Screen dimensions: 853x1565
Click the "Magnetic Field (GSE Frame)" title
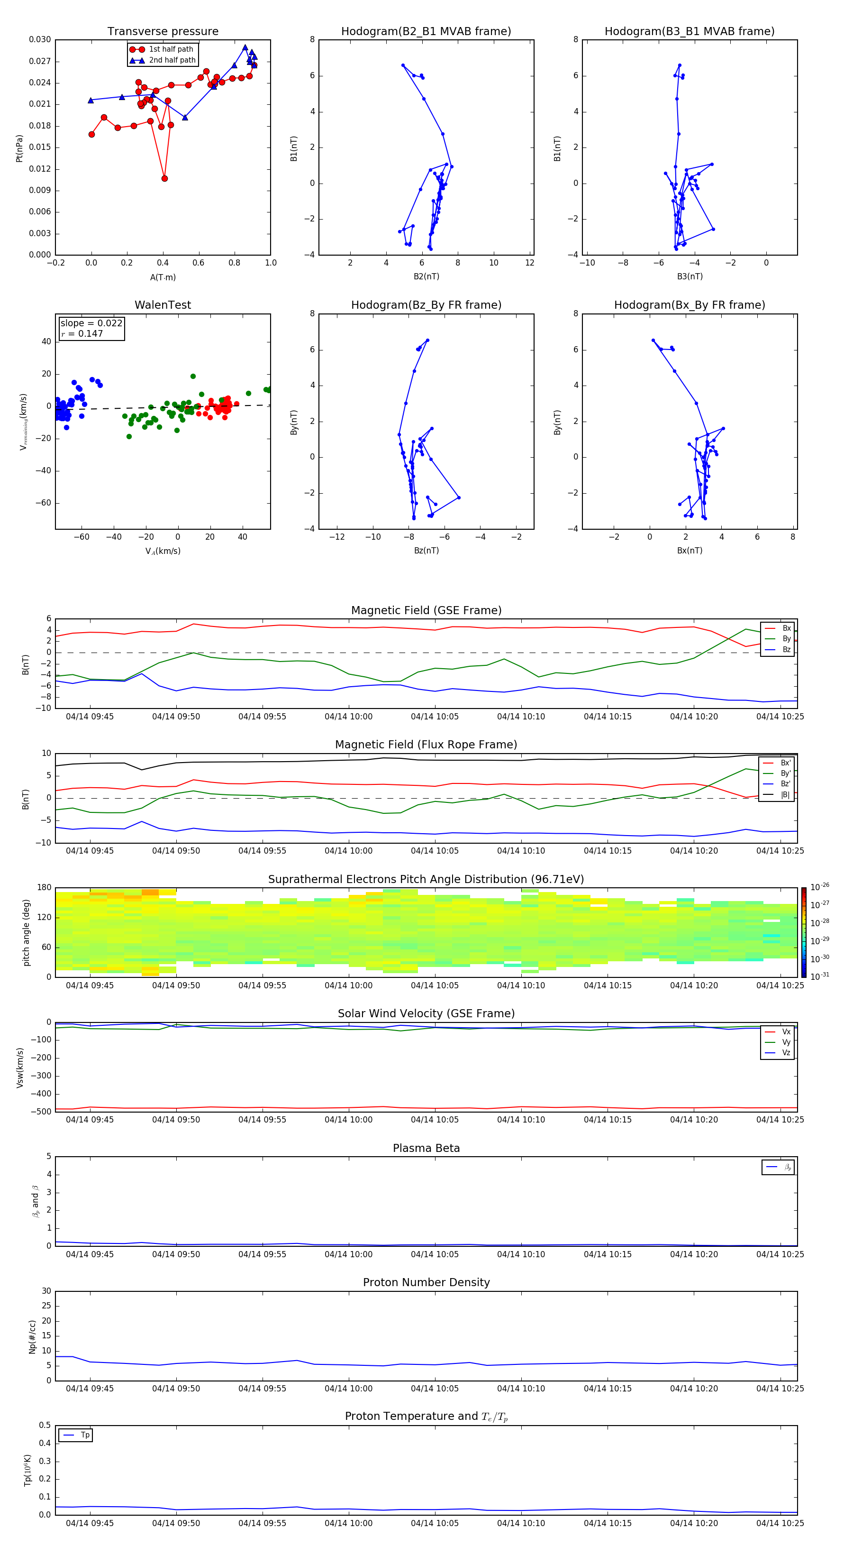(426, 610)
